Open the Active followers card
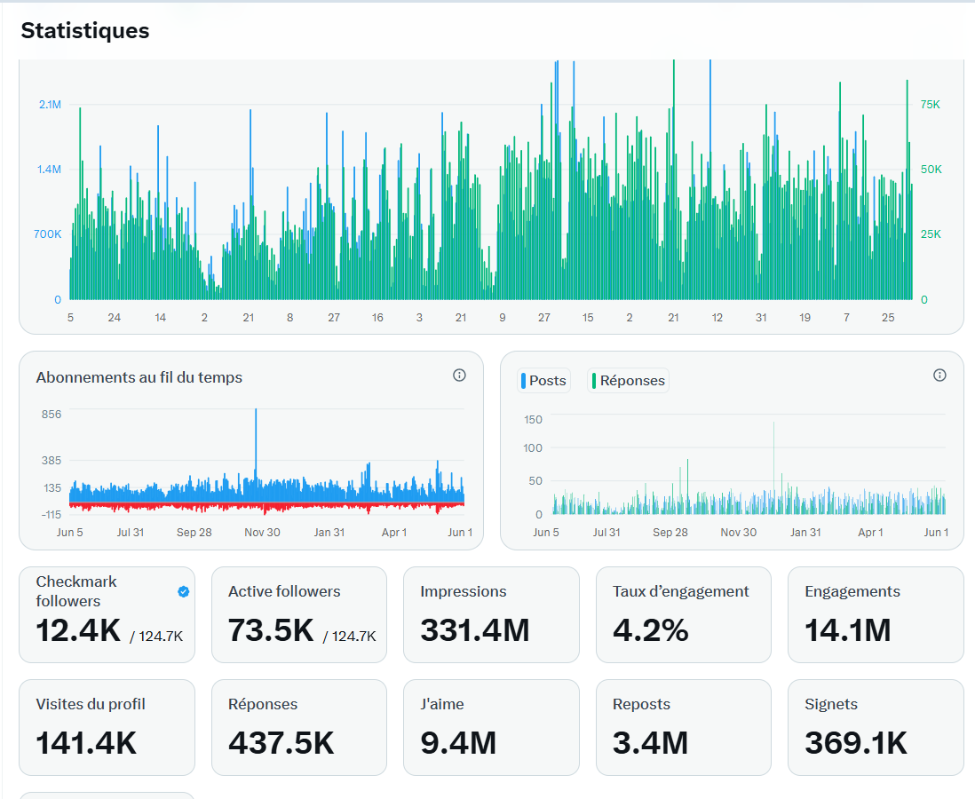The width and height of the screenshot is (975, 799). coord(299,614)
